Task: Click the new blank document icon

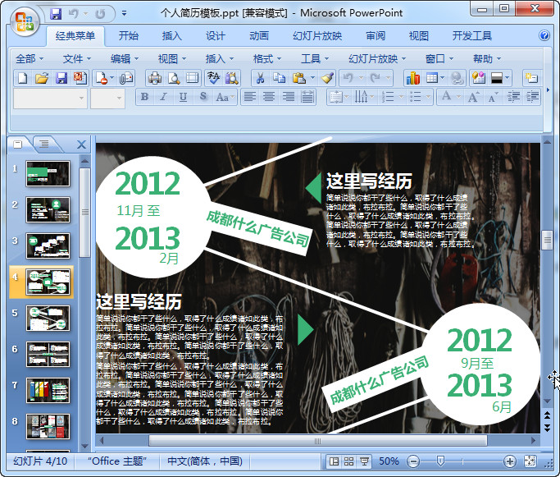Action: tap(23, 78)
